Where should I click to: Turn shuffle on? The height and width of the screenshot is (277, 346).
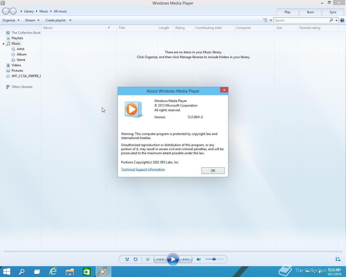point(127,259)
